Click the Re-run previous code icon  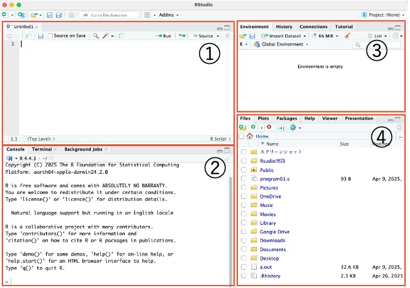point(182,36)
